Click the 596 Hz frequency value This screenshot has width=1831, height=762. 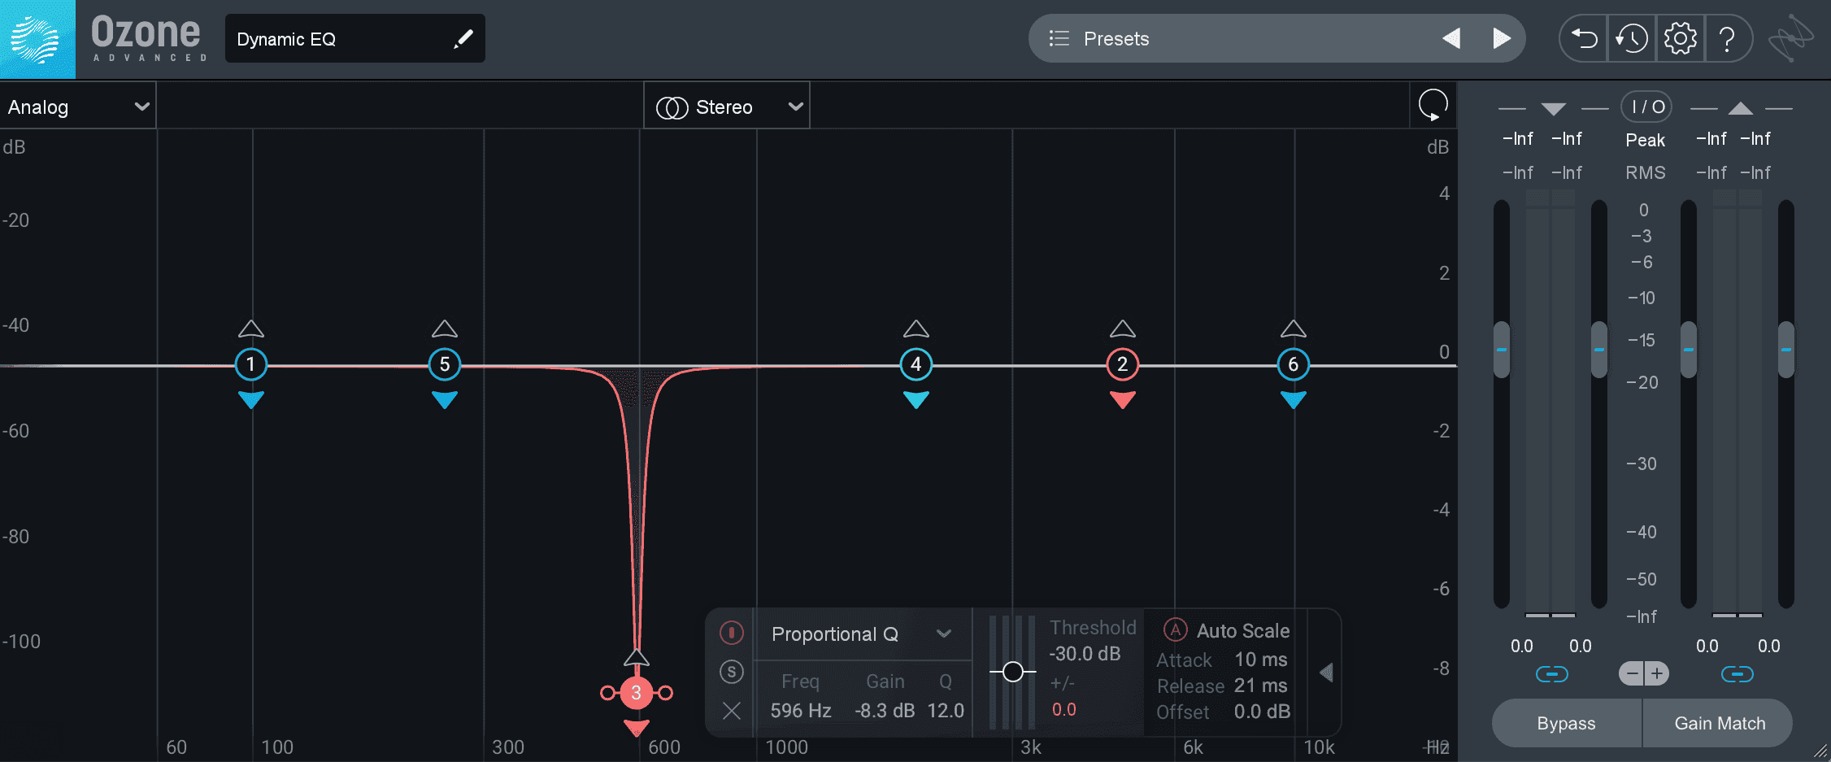point(801,711)
